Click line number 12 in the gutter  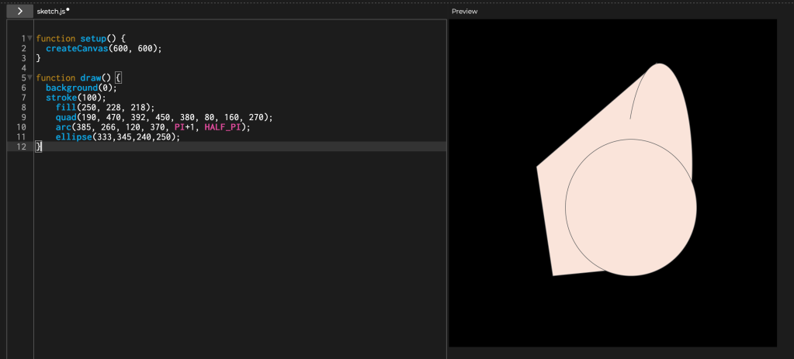tap(21, 147)
